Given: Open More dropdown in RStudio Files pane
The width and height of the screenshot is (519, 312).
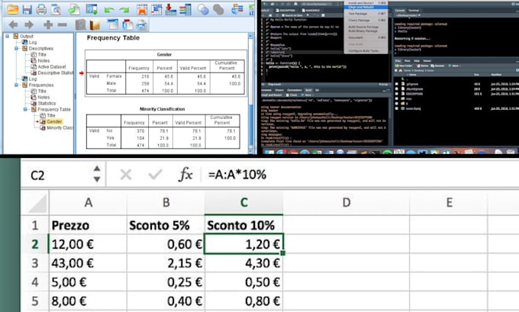Looking at the screenshot, I should pyautogui.click(x=454, y=66).
